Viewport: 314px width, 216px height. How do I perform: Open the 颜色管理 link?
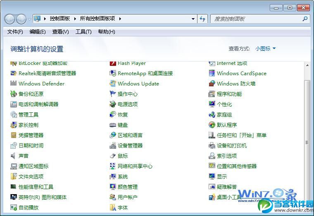[x=128, y=187]
